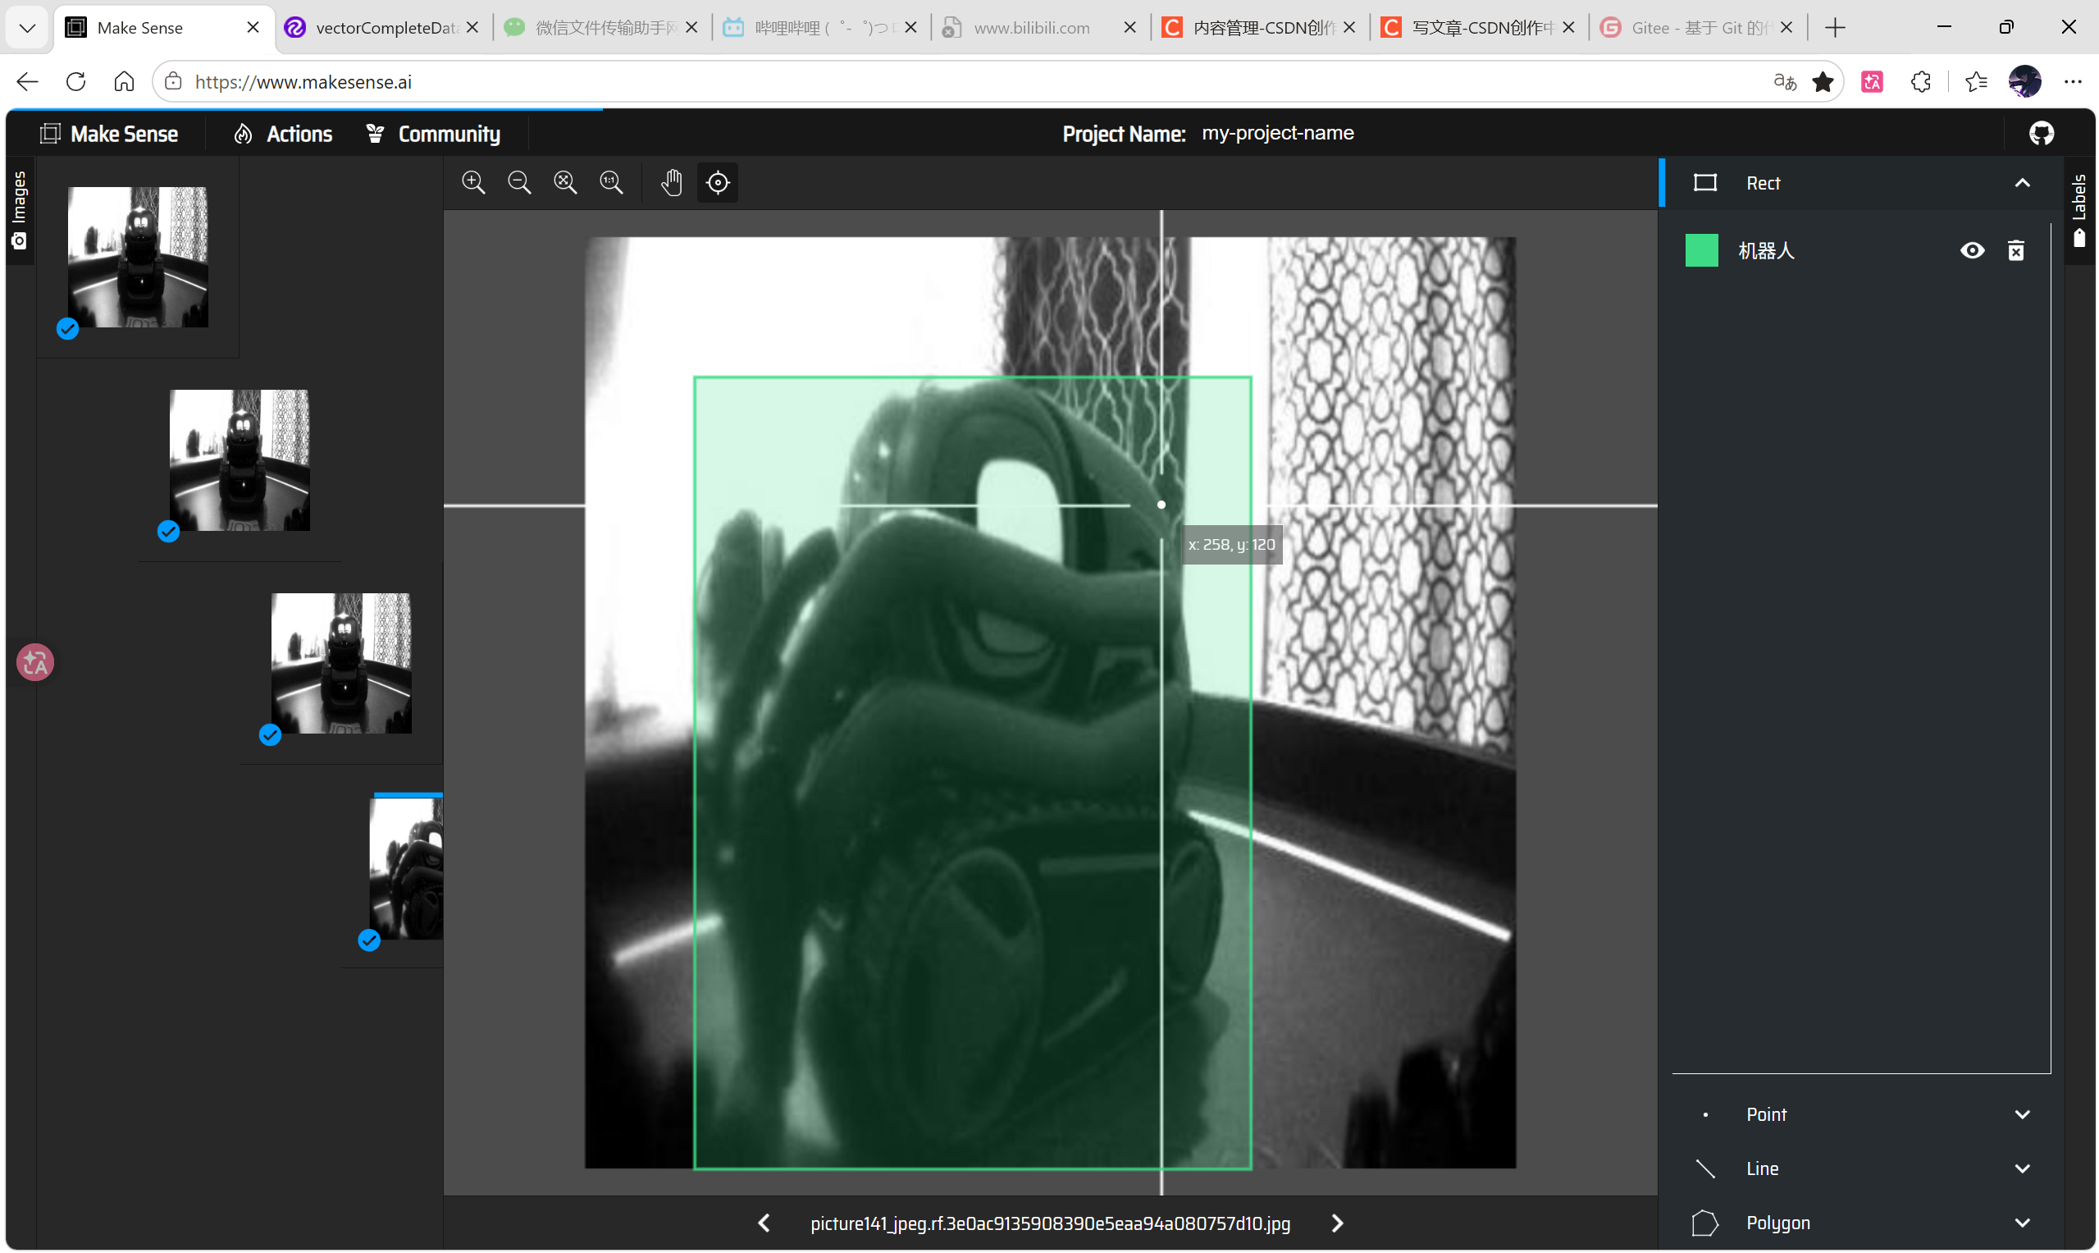Open the Actions menu

pos(284,134)
